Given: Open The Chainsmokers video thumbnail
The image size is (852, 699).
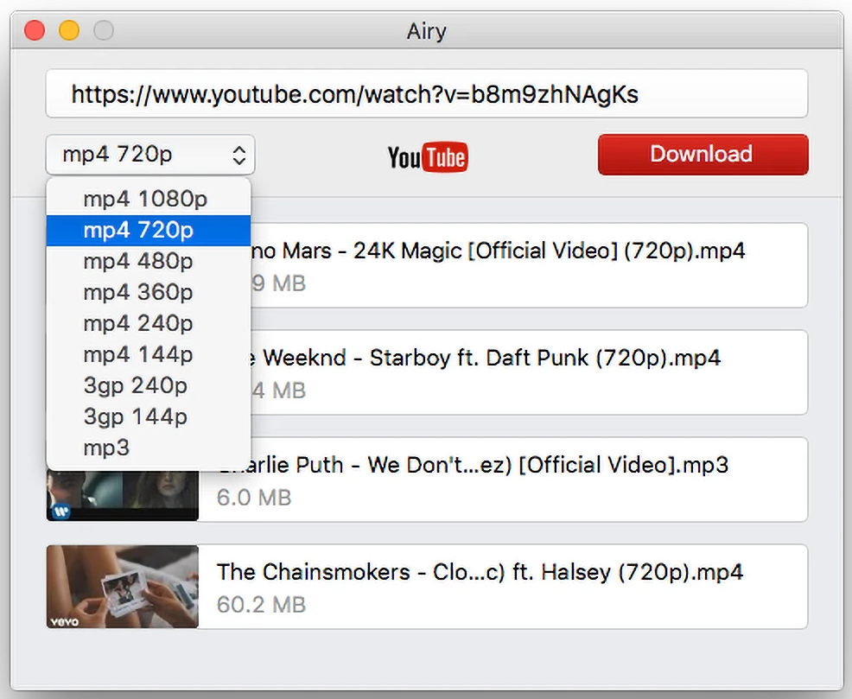Looking at the screenshot, I should tap(122, 587).
